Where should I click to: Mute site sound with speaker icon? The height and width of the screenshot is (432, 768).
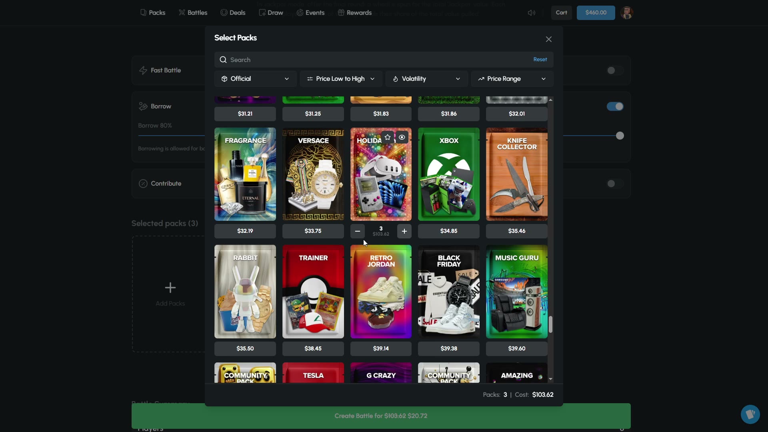pyautogui.click(x=532, y=13)
